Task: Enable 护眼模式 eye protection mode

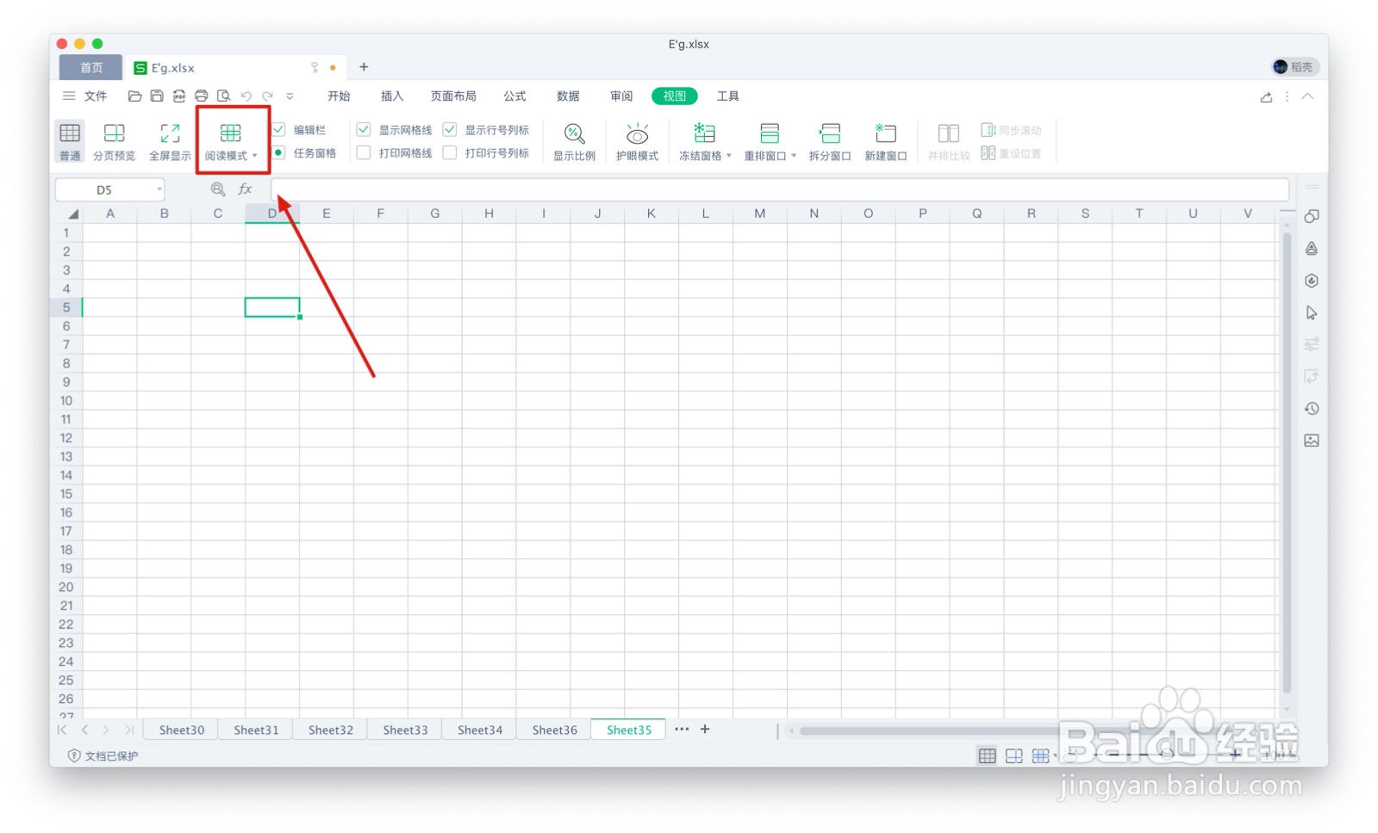Action: pos(637,141)
